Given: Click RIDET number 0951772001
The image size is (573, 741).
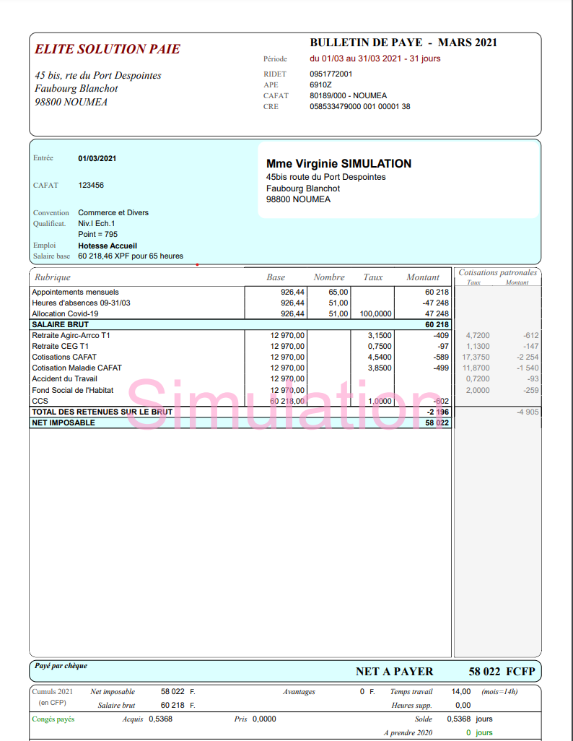Looking at the screenshot, I should 331,74.
